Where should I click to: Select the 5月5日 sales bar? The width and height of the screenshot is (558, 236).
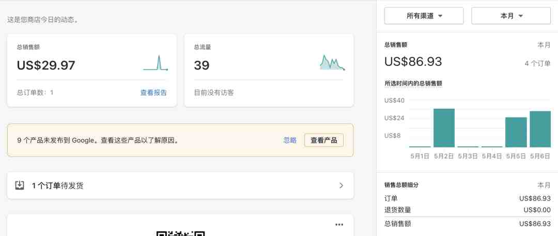click(516, 132)
